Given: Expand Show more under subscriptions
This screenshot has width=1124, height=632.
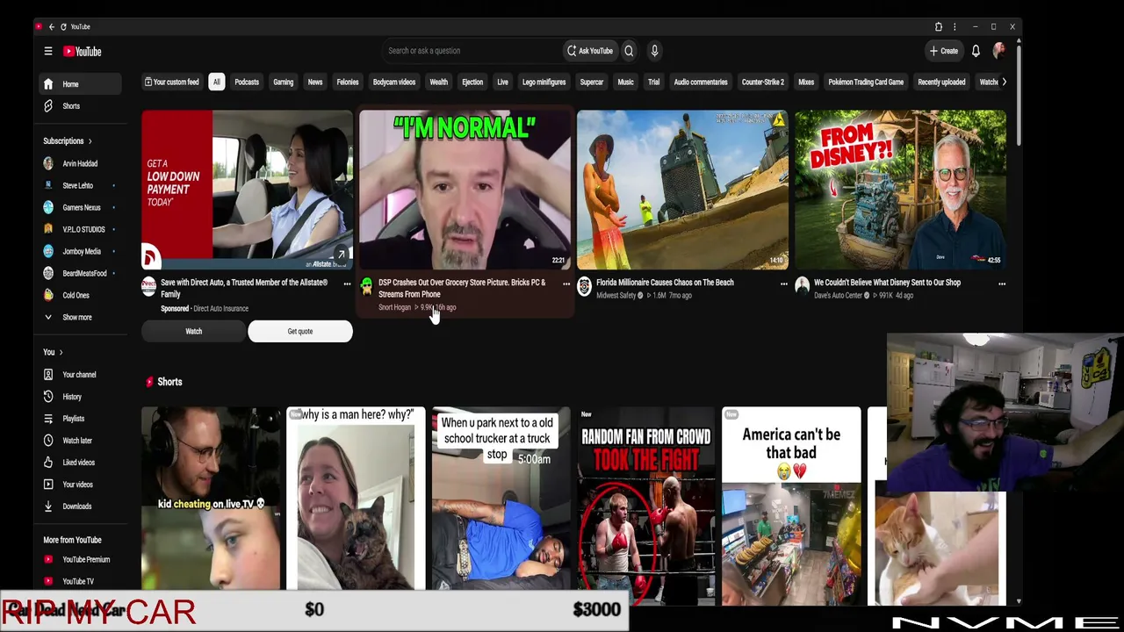Looking at the screenshot, I should (82, 317).
